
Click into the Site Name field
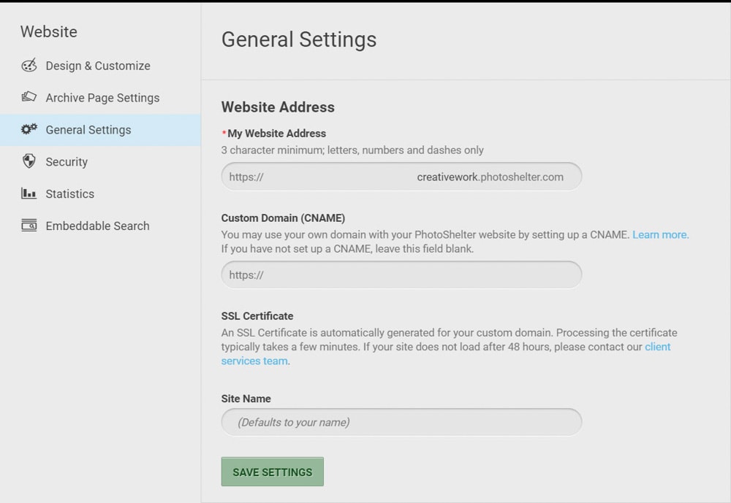tap(401, 422)
